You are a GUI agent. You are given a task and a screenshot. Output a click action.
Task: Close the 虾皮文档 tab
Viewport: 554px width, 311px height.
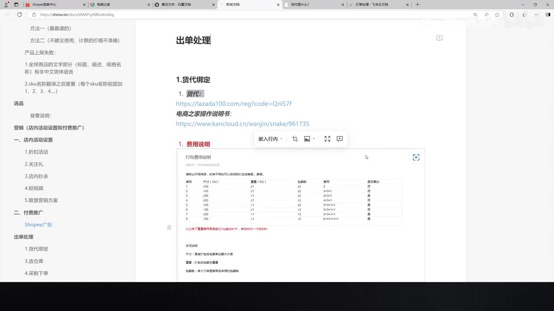click(x=278, y=4)
